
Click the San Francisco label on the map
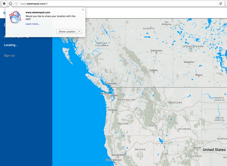113,160
